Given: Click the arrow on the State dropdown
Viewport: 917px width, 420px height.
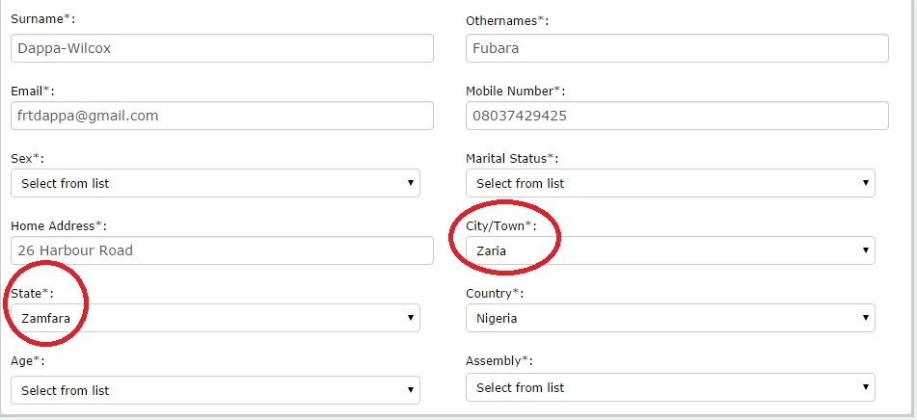Looking at the screenshot, I should click(411, 318).
